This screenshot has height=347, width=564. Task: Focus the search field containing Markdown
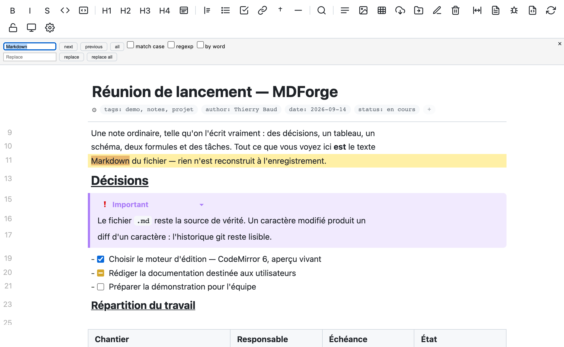click(30, 47)
